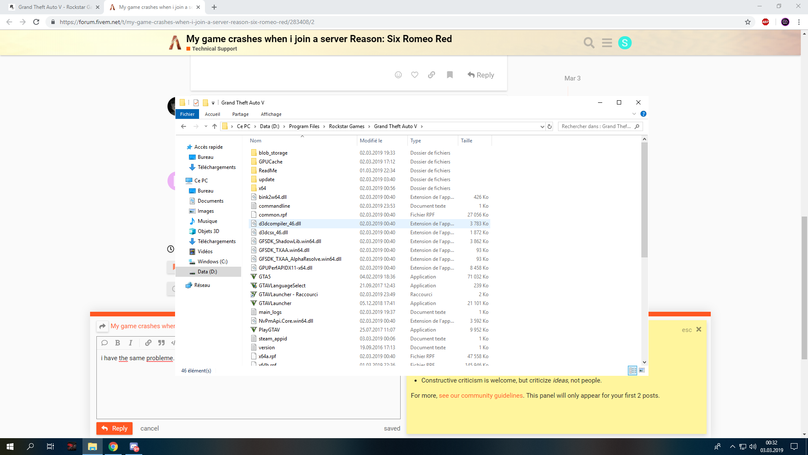Bookmark the post with bookmark icon
The height and width of the screenshot is (455, 808).
point(450,75)
